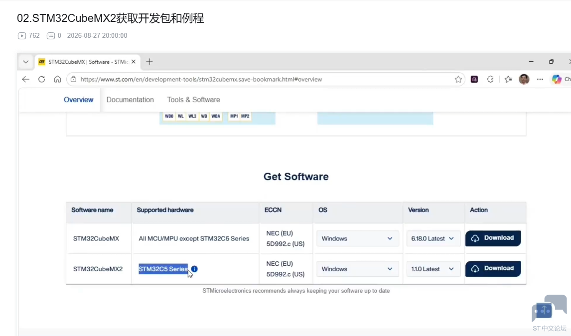571x336 pixels.
Task: Go to browser home page icon
Action: pyautogui.click(x=57, y=79)
